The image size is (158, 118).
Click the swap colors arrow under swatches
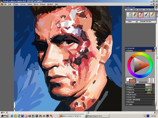point(127,82)
